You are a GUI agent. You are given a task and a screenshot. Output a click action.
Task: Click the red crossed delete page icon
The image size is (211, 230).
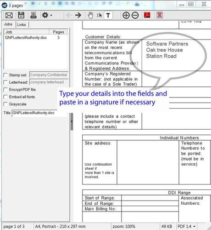point(160,15)
